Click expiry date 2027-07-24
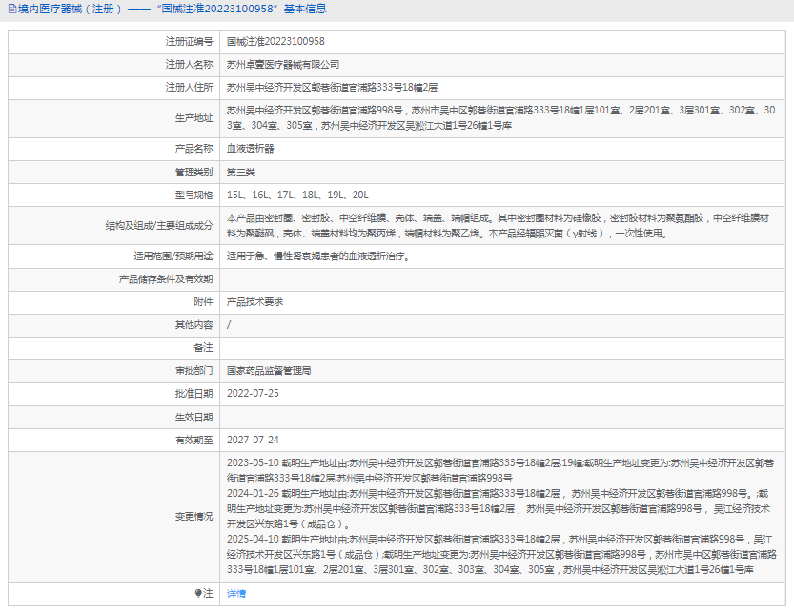This screenshot has width=794, height=615. click(253, 440)
